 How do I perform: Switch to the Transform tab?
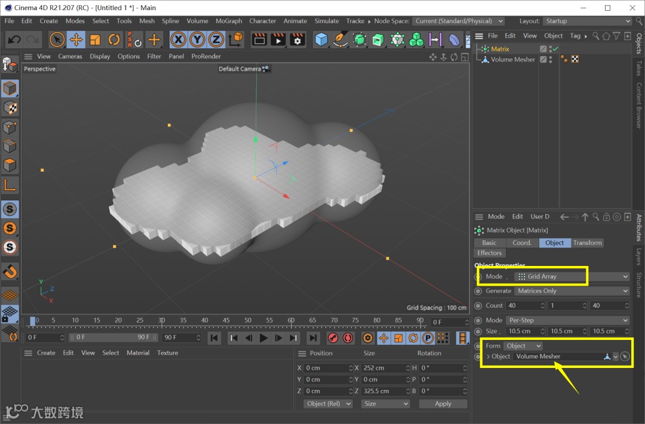(x=587, y=243)
